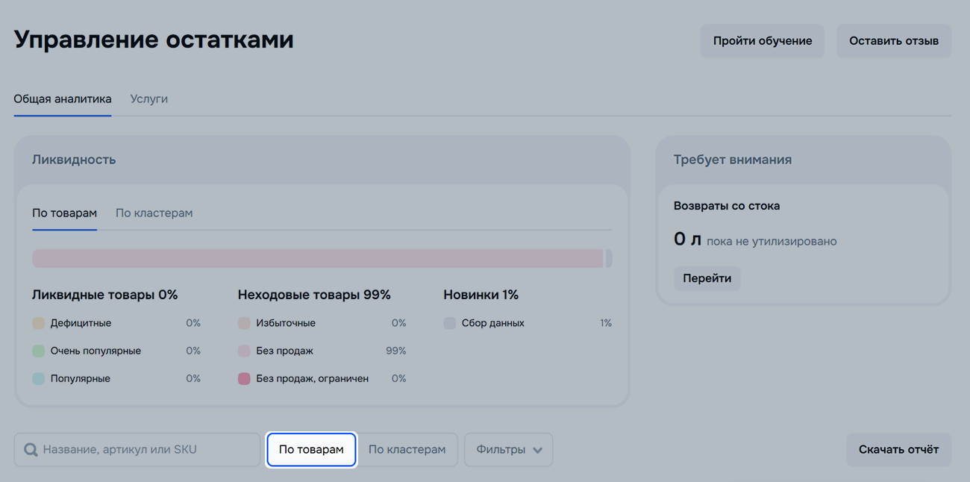
Task: Click the Избыточные legend swatch
Action: tap(244, 323)
